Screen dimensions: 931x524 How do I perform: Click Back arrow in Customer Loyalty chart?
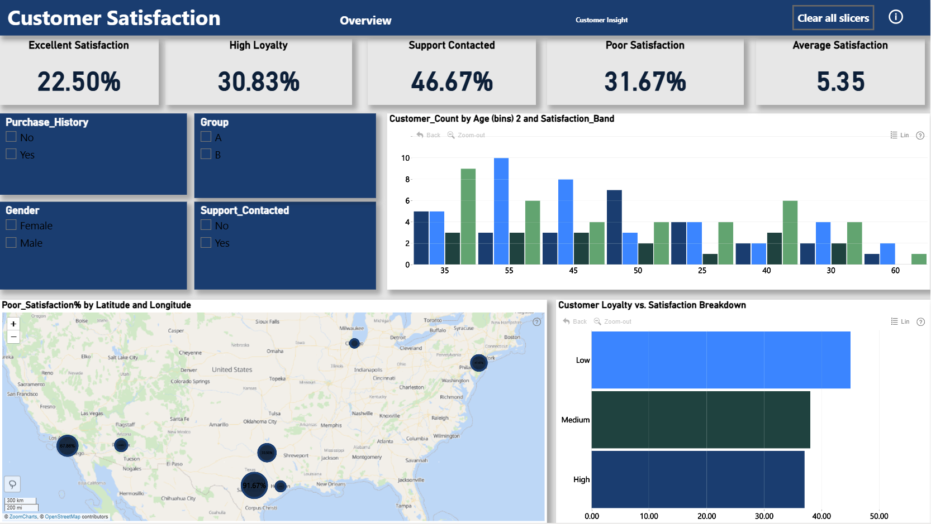pyautogui.click(x=575, y=321)
